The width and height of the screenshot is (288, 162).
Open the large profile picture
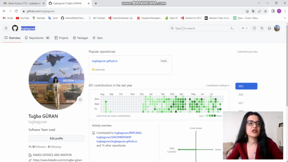pyautogui.click(x=56, y=80)
